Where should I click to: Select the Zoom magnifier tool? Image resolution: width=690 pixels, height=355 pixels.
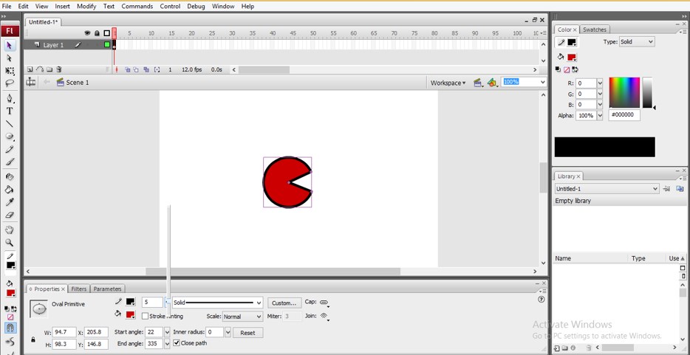(x=10, y=242)
